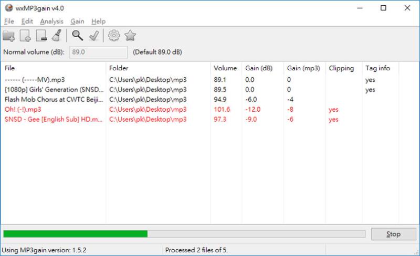Click the 'Normal volume (dB):' label
Image resolution: width=420 pixels, height=256 pixels.
(34, 52)
